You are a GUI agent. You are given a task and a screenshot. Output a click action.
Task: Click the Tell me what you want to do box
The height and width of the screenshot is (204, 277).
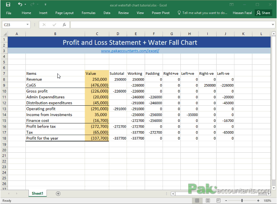(x=202, y=13)
